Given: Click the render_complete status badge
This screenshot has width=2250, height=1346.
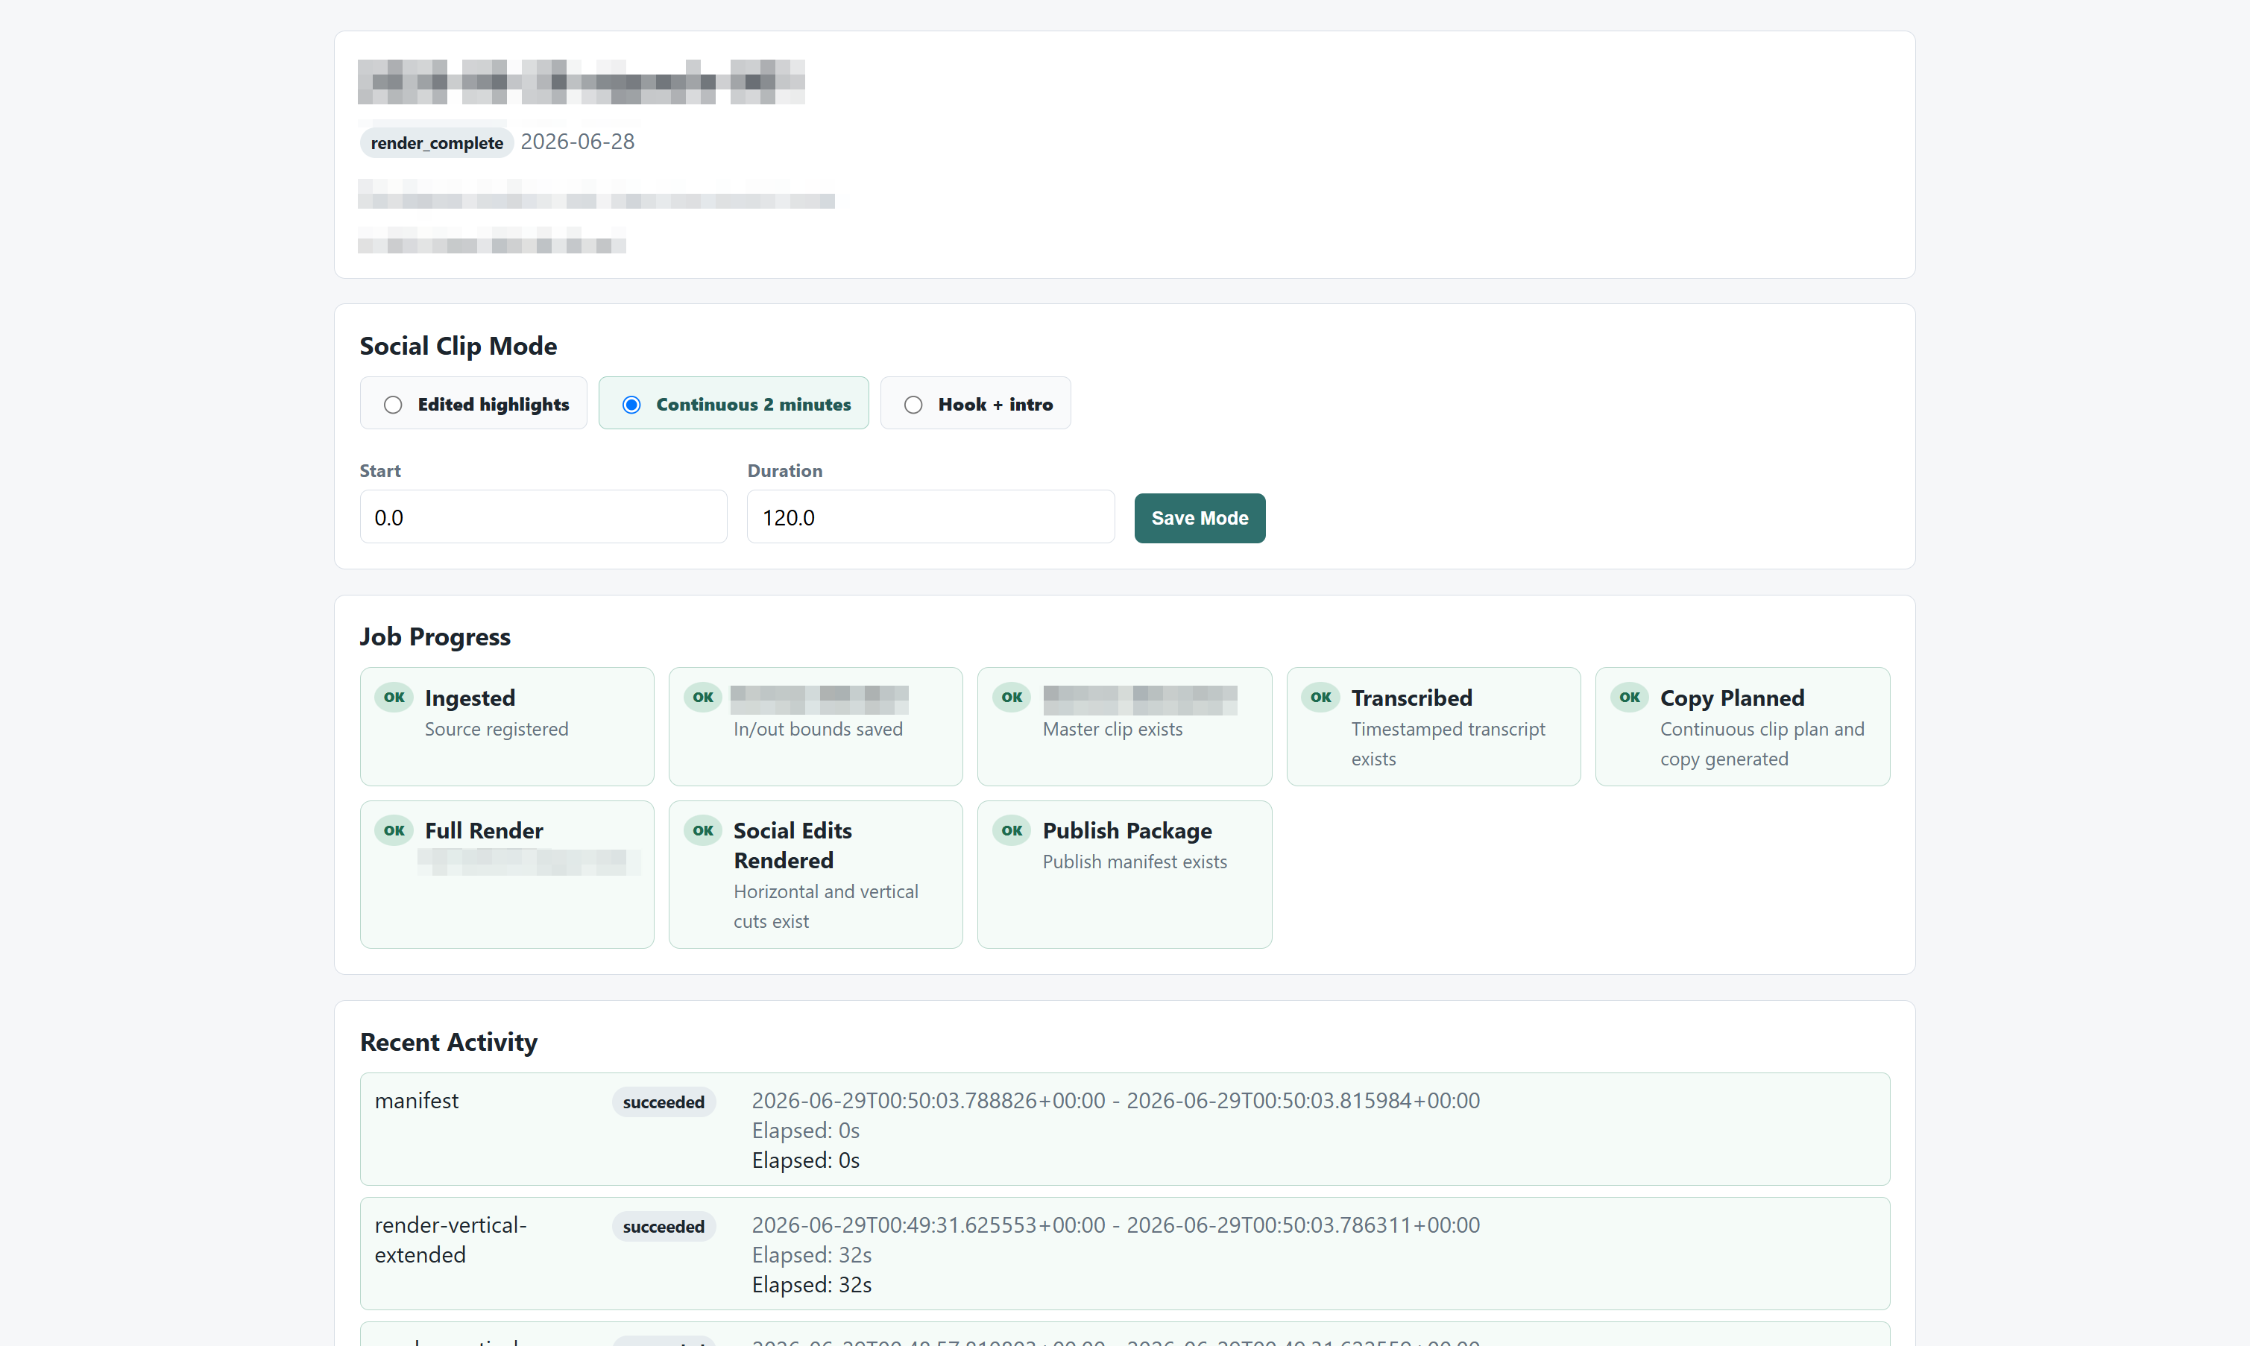Looking at the screenshot, I should 436,142.
